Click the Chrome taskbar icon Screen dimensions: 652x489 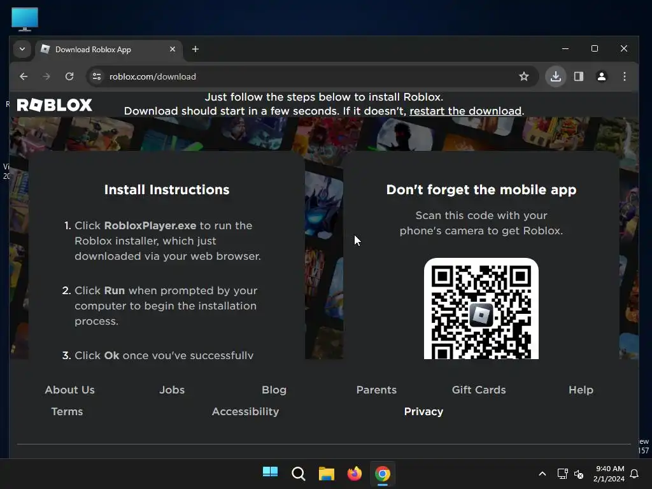pos(383,474)
